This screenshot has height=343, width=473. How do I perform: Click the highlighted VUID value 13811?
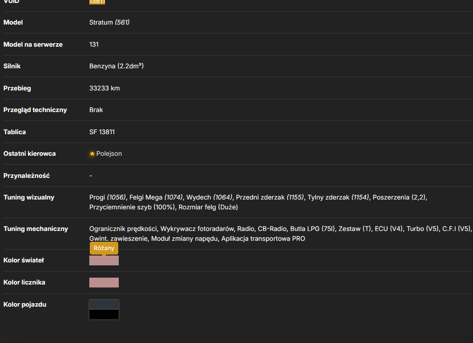[97, 1]
